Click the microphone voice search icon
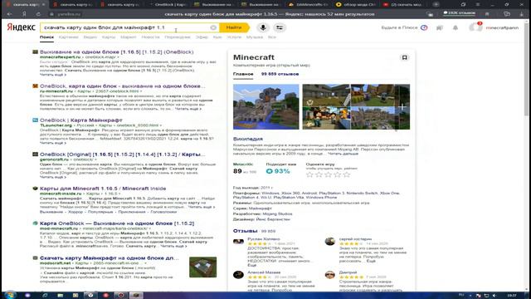Image resolution: width=531 pixels, height=299 pixels. click(263, 27)
